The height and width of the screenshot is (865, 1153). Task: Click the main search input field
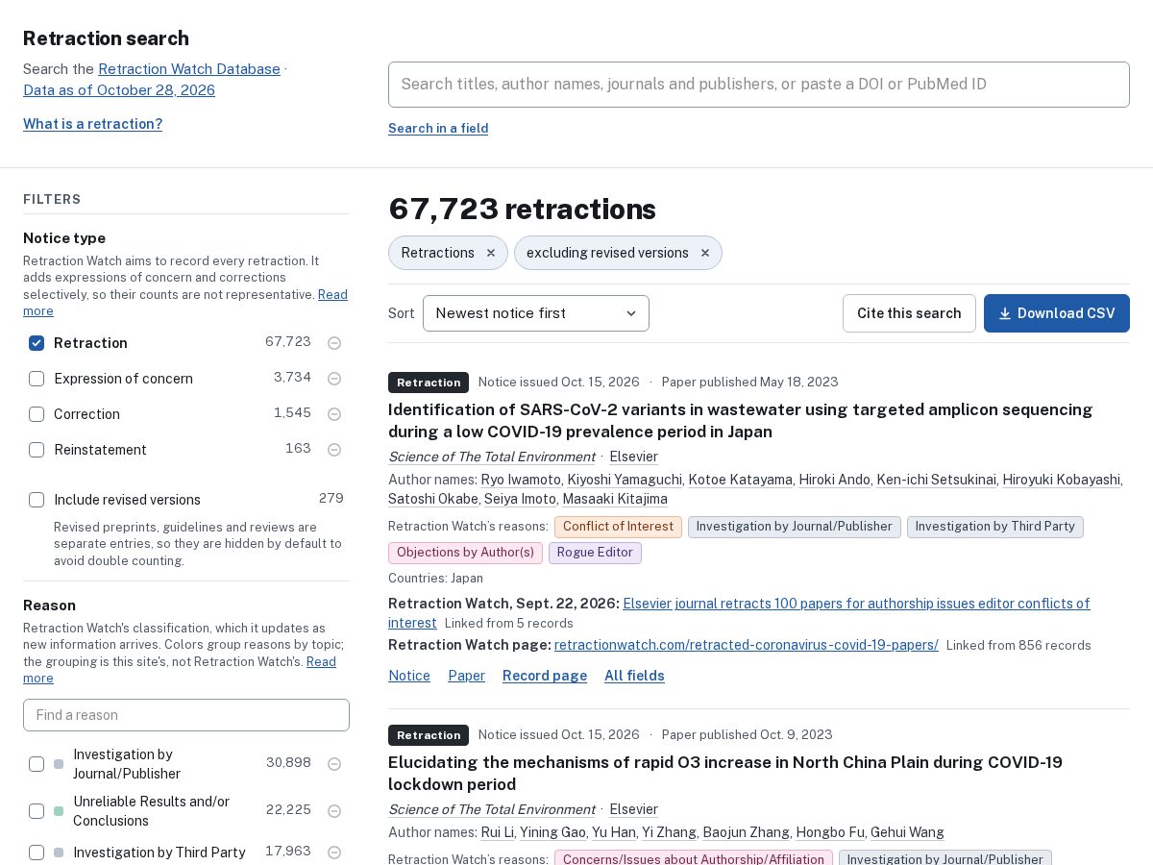759,85
